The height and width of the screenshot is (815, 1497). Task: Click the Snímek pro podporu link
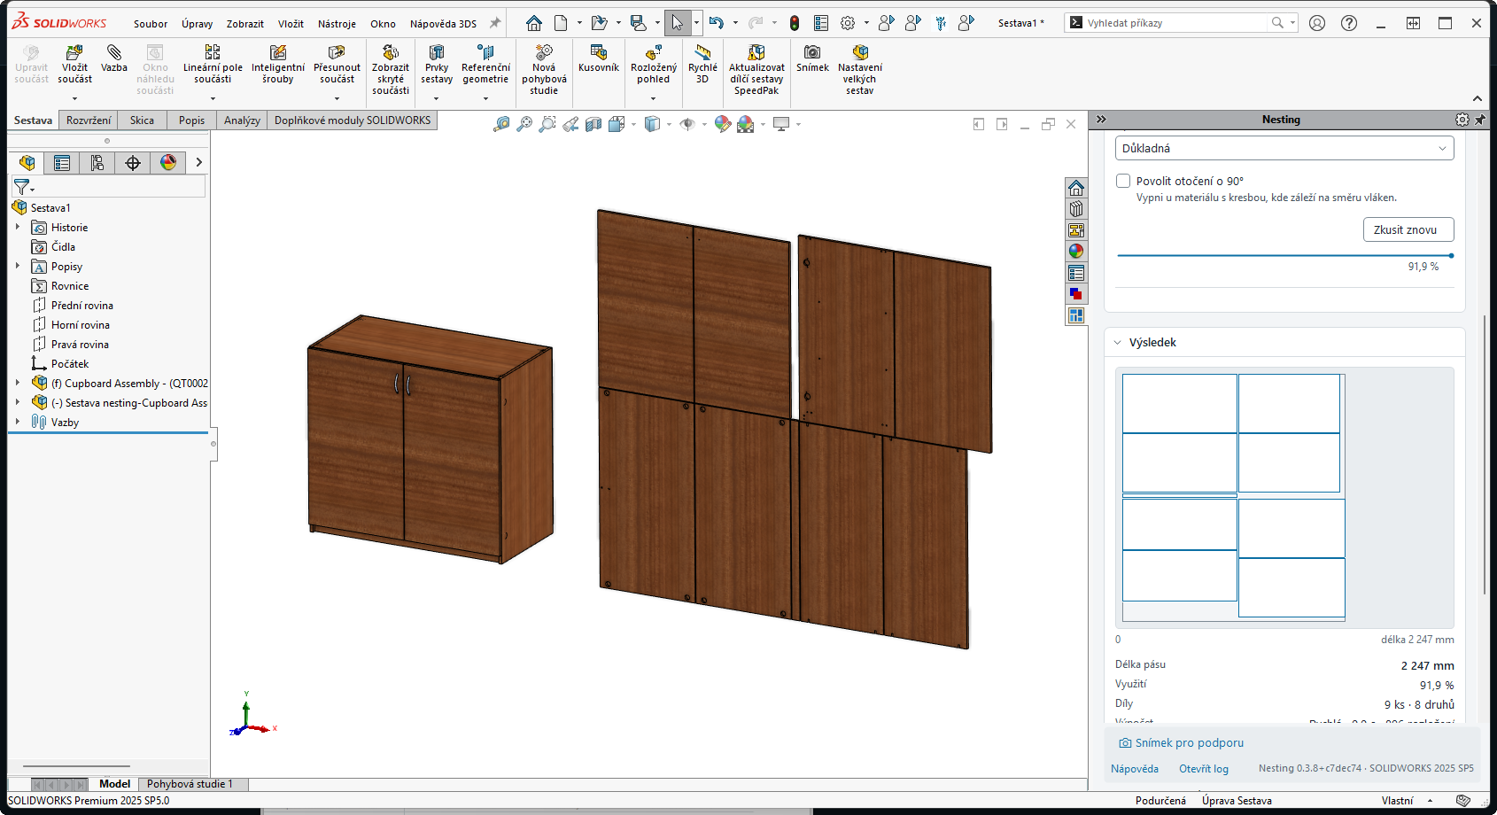pos(1181,742)
